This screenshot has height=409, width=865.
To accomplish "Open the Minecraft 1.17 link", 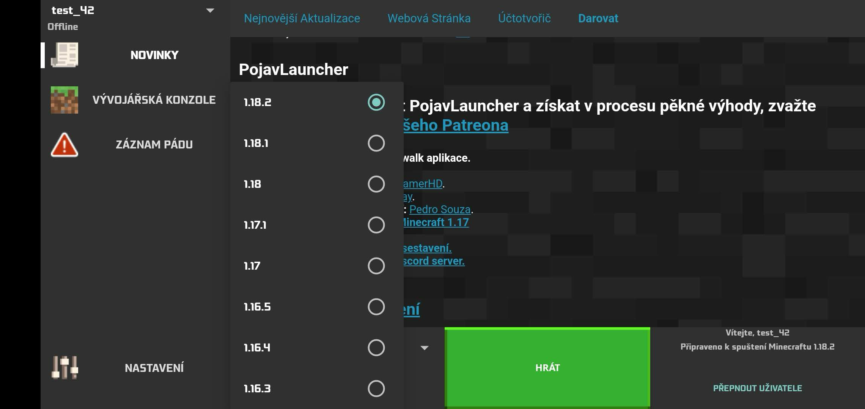I will pos(436,222).
